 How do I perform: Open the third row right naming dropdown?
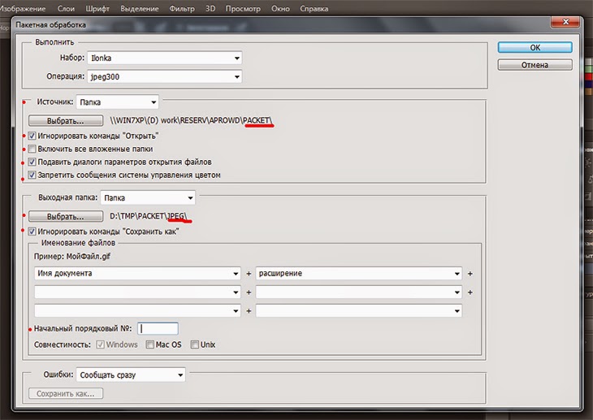pyautogui.click(x=359, y=311)
